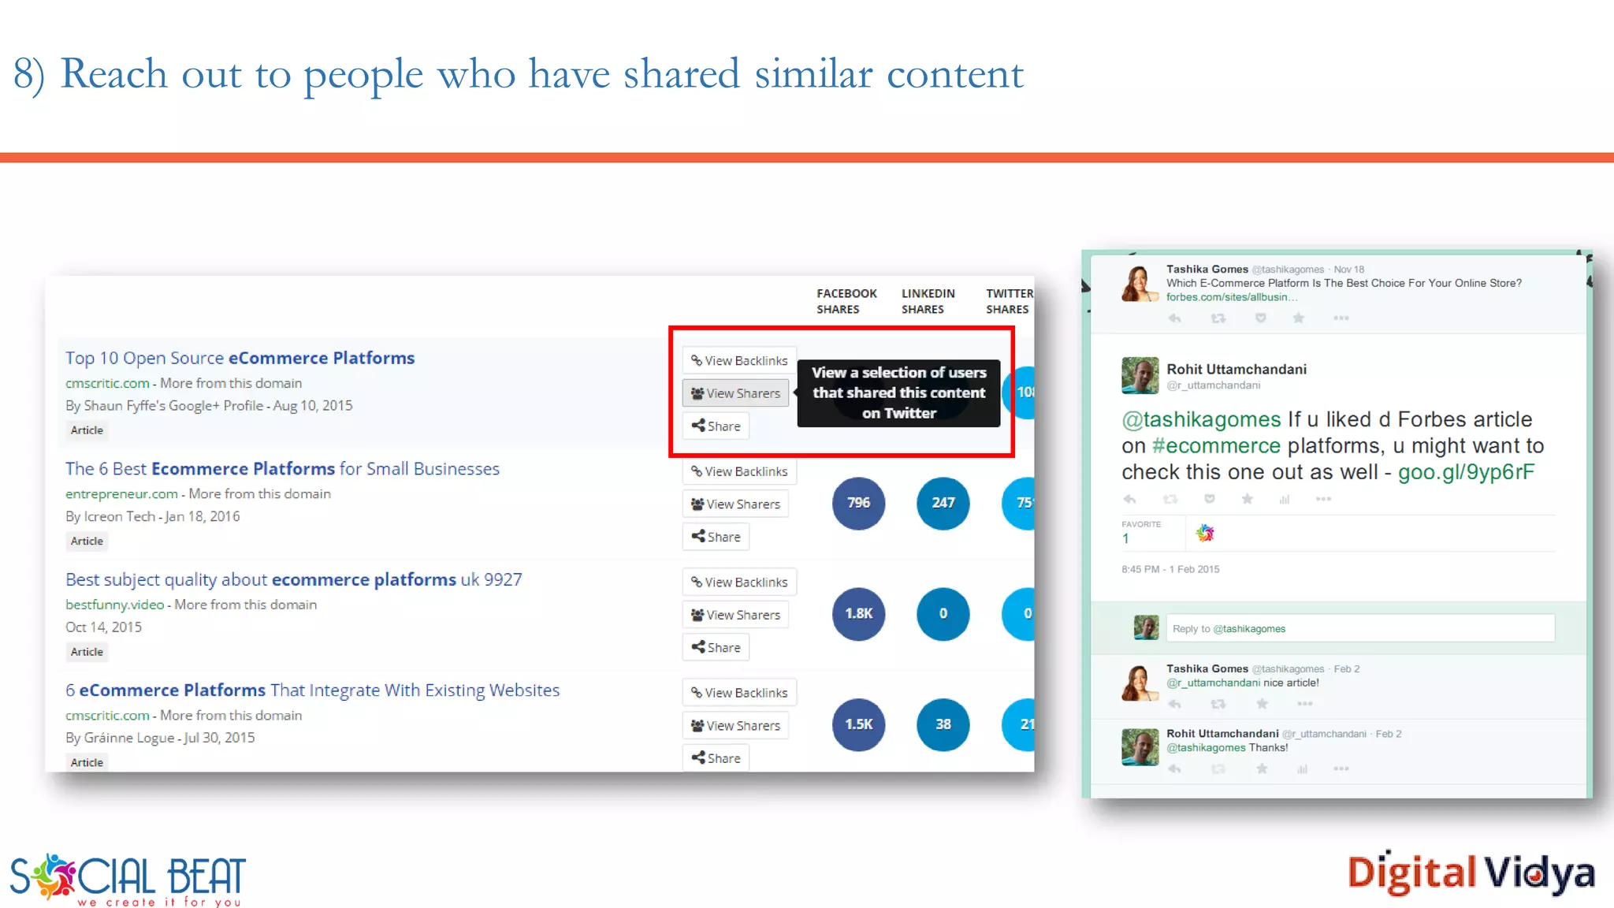Sort by LinkedIn Shares column header
Image resolution: width=1614 pixels, height=908 pixels.
tap(928, 301)
